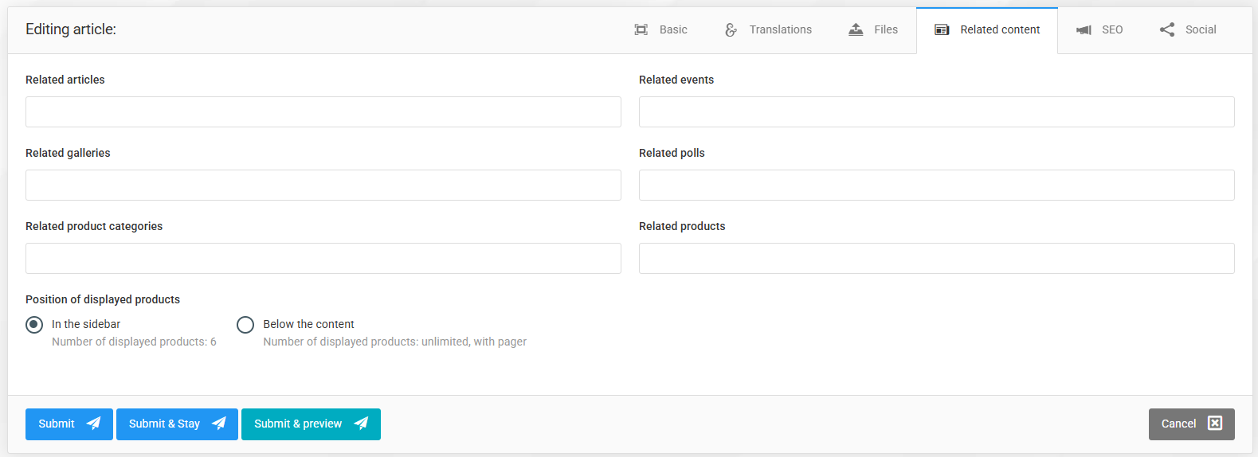Open the SEO tab
This screenshot has height=457, width=1258.
point(1099,29)
